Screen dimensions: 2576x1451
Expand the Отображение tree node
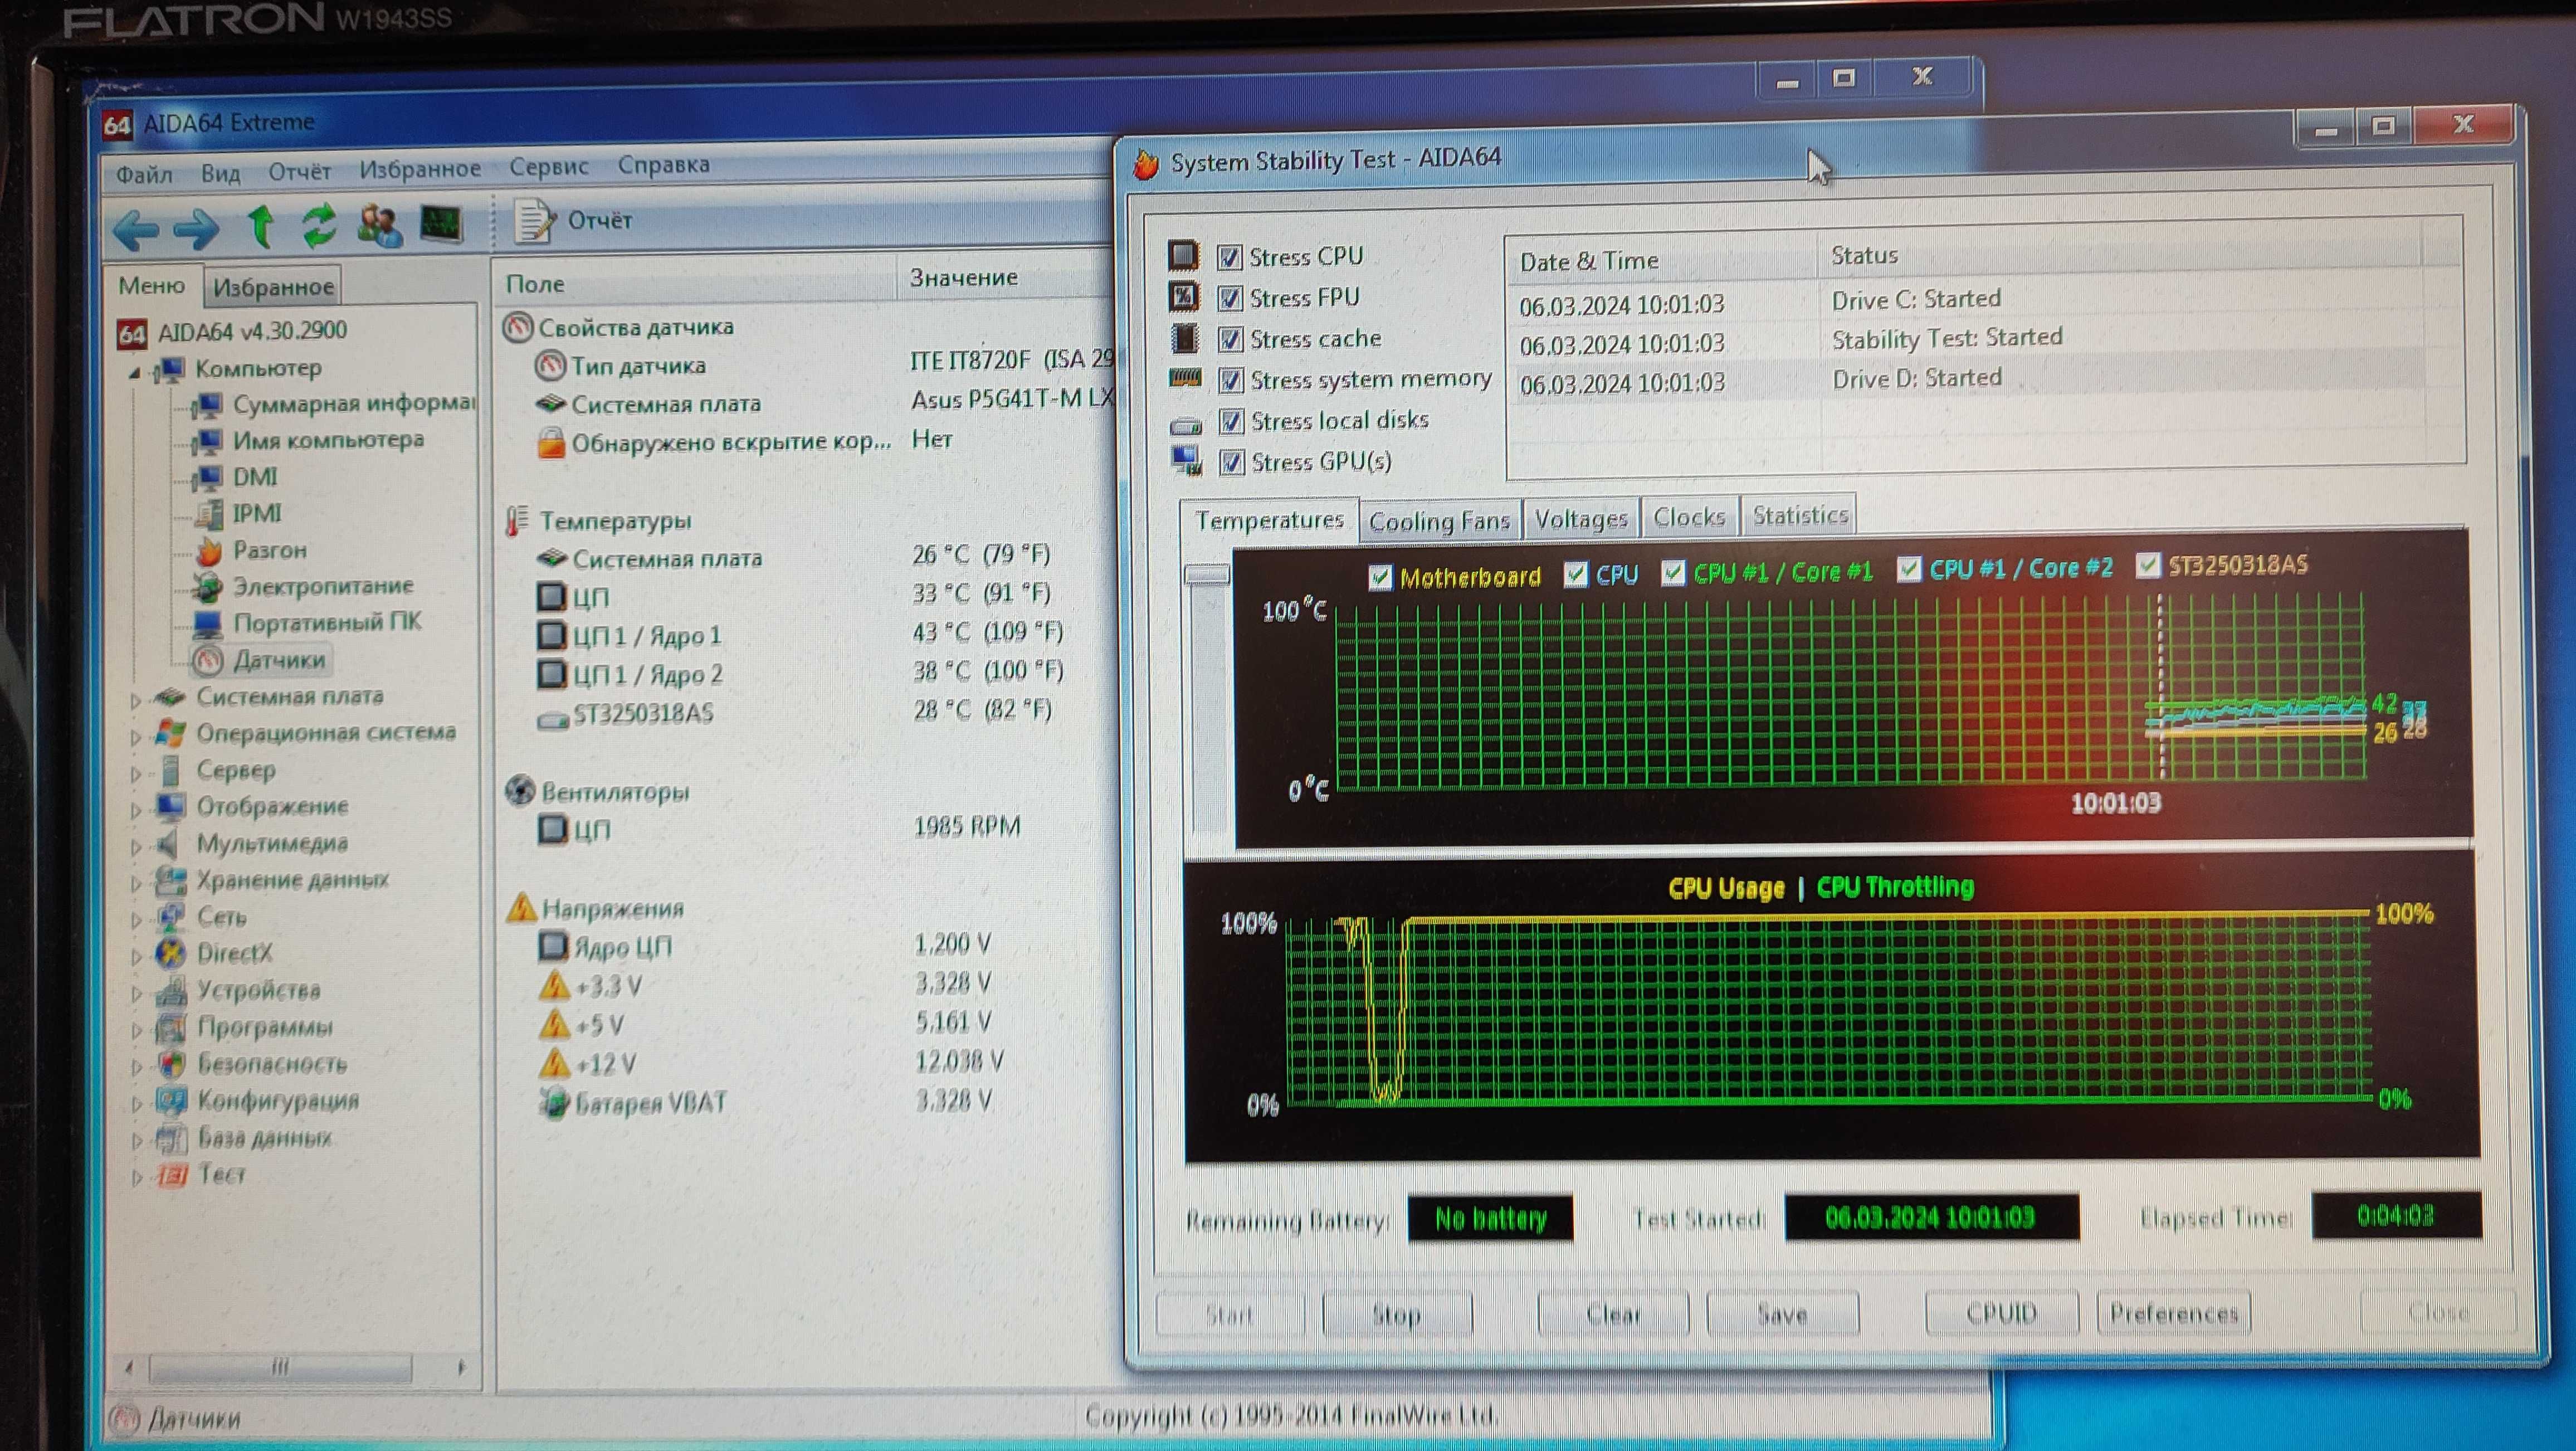136,810
